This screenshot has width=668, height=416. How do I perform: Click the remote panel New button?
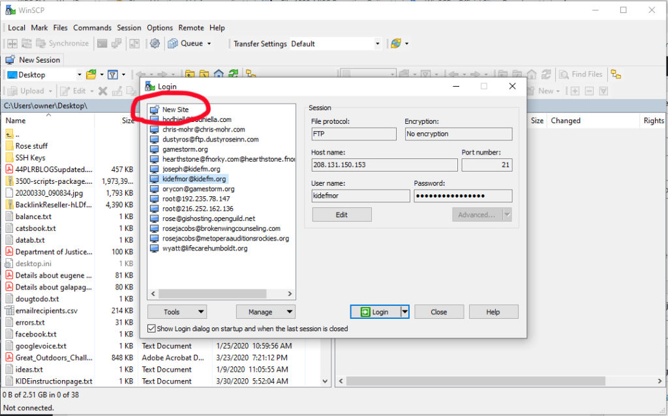pos(545,91)
